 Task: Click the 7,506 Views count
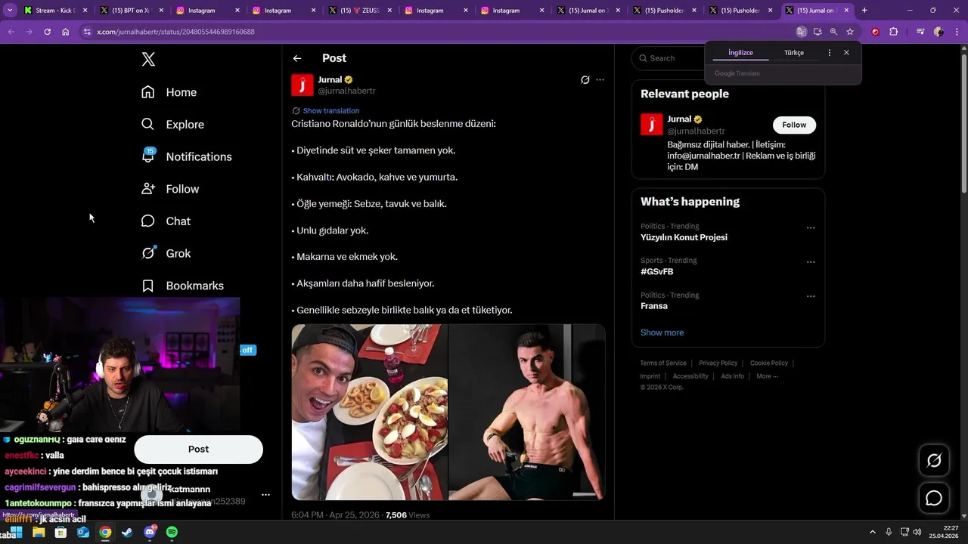coord(408,515)
